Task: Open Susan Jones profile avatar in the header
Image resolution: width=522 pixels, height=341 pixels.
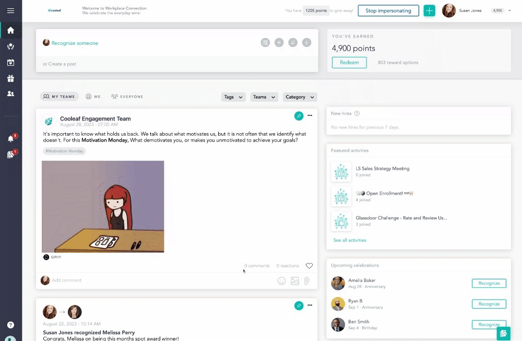Action: click(448, 10)
